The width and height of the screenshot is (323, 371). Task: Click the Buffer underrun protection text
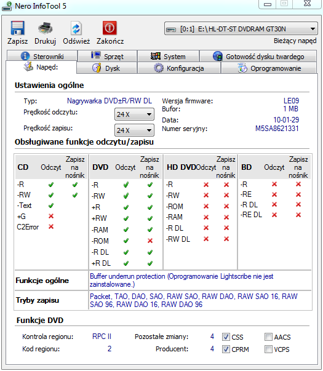pyautogui.click(x=181, y=280)
